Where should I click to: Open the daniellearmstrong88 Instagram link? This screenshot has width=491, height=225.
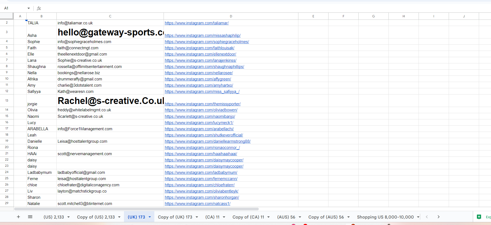208,141
